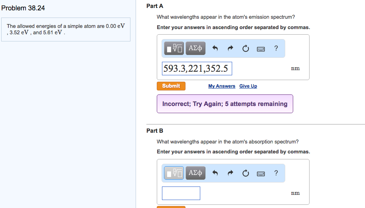Viewport: 365px width, 208px height.
Task: Open the help question mark in Part B
Action: [x=276, y=173]
